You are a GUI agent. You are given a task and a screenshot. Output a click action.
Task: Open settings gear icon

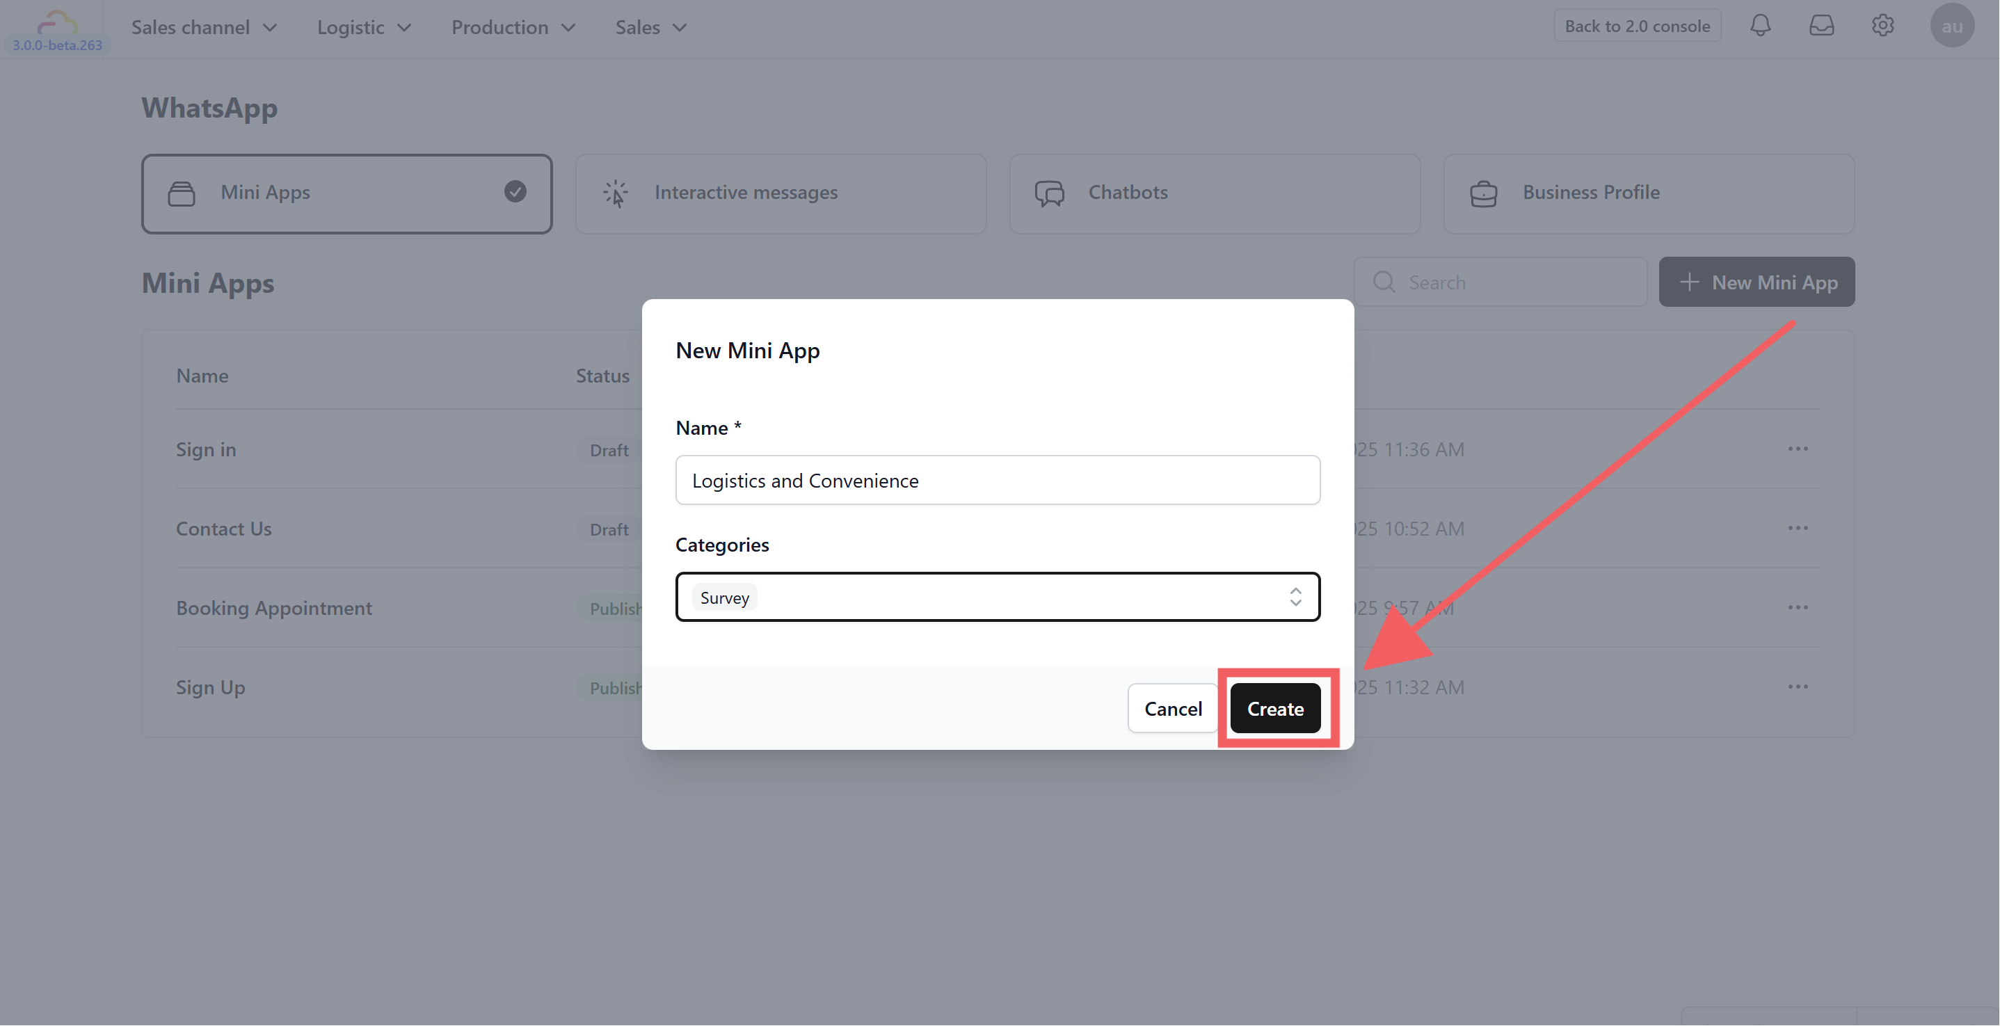pos(1882,26)
